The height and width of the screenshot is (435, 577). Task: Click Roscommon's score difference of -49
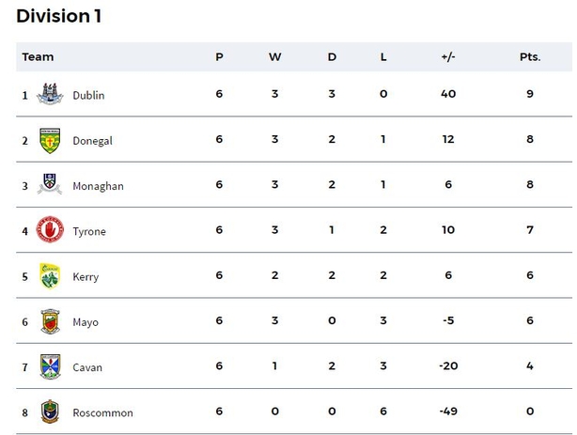tap(448, 412)
